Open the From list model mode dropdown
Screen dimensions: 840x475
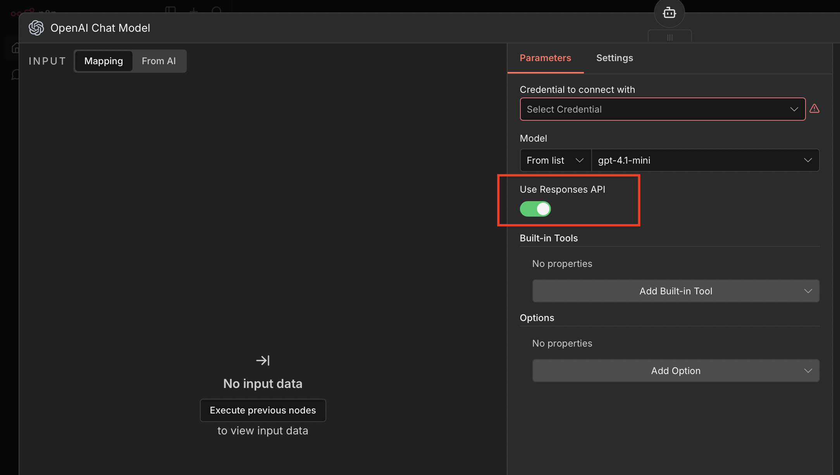pyautogui.click(x=555, y=160)
